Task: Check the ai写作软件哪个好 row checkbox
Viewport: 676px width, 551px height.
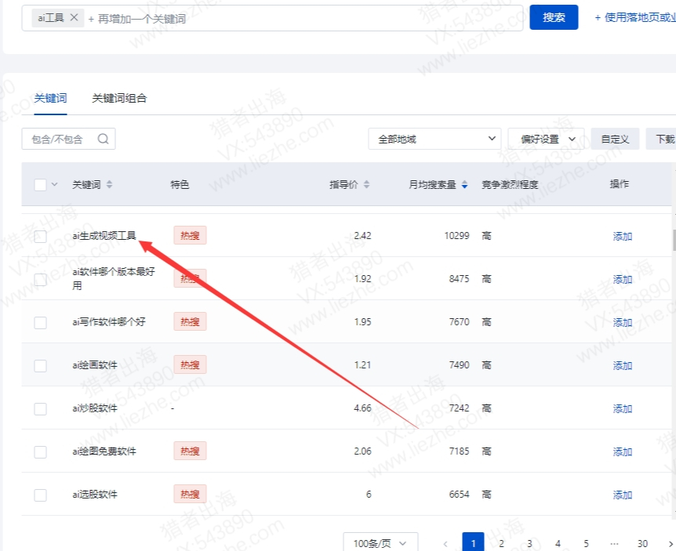Action: [x=40, y=323]
